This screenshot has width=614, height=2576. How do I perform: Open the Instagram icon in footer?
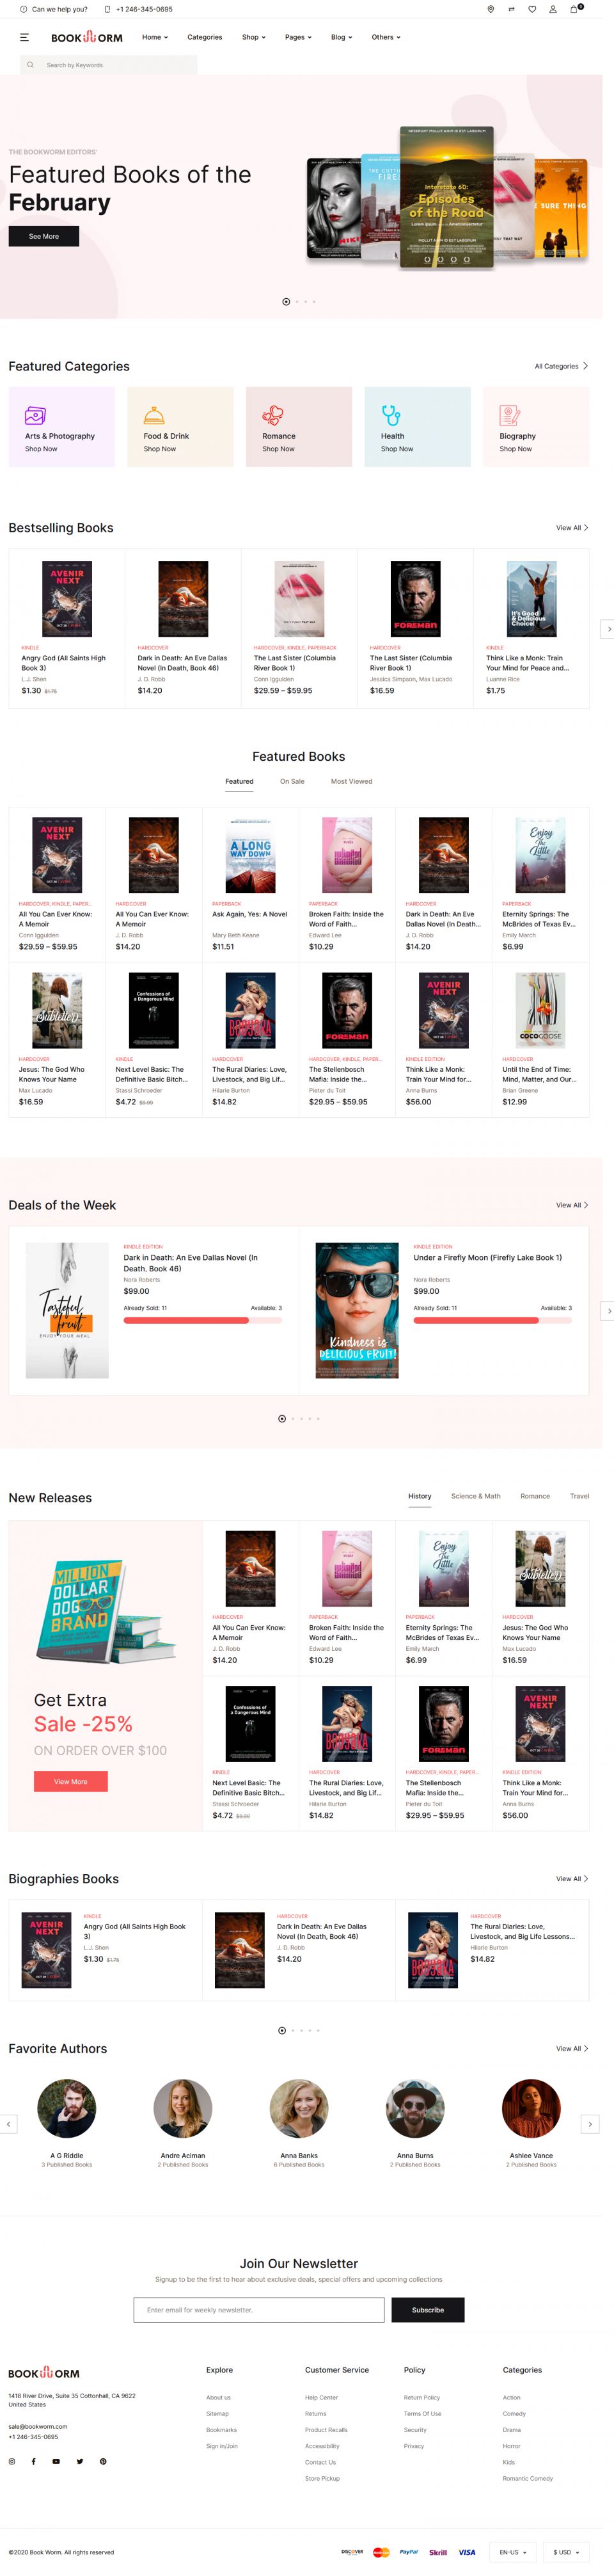12,2461
